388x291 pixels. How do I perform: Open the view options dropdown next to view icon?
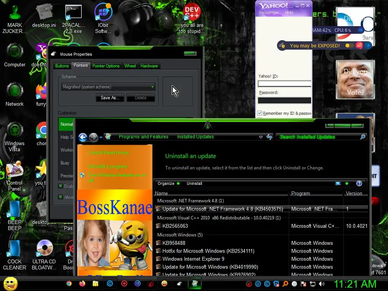pyautogui.click(x=347, y=183)
